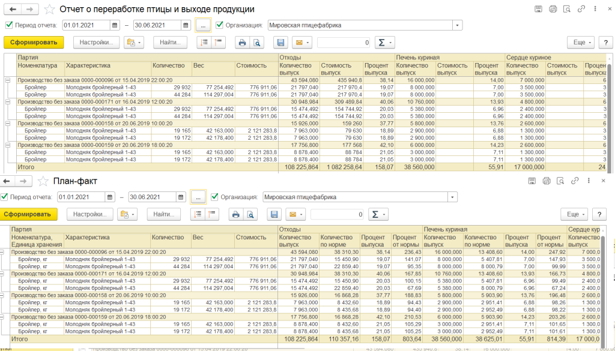Open the Еще menu in План-факт report
Image resolution: width=615 pixels, height=351 pixels.
pos(574,214)
